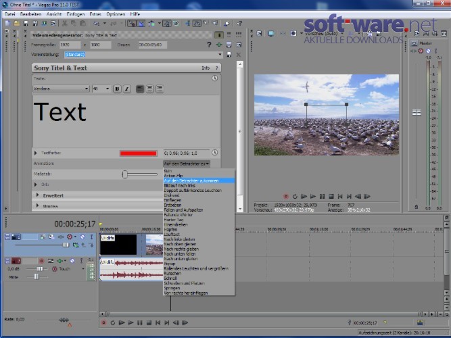Click the Go to Start button under the preview

pos(340,197)
